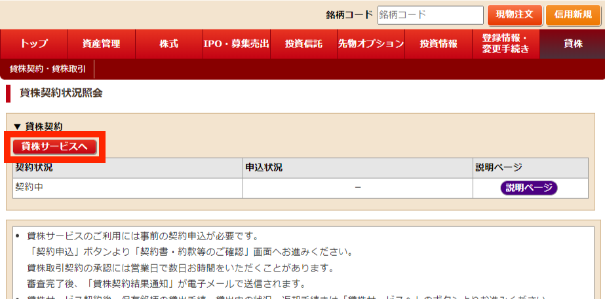Click the 契約状況 column header
Image resolution: width=605 pixels, height=299 pixels.
coord(34,168)
